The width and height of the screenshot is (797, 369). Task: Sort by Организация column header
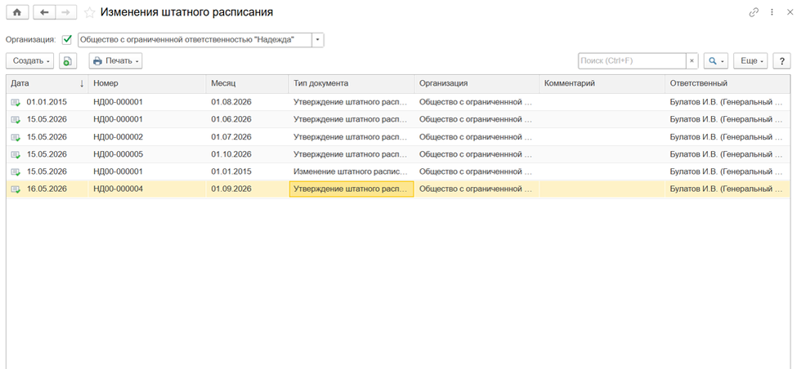[477, 84]
